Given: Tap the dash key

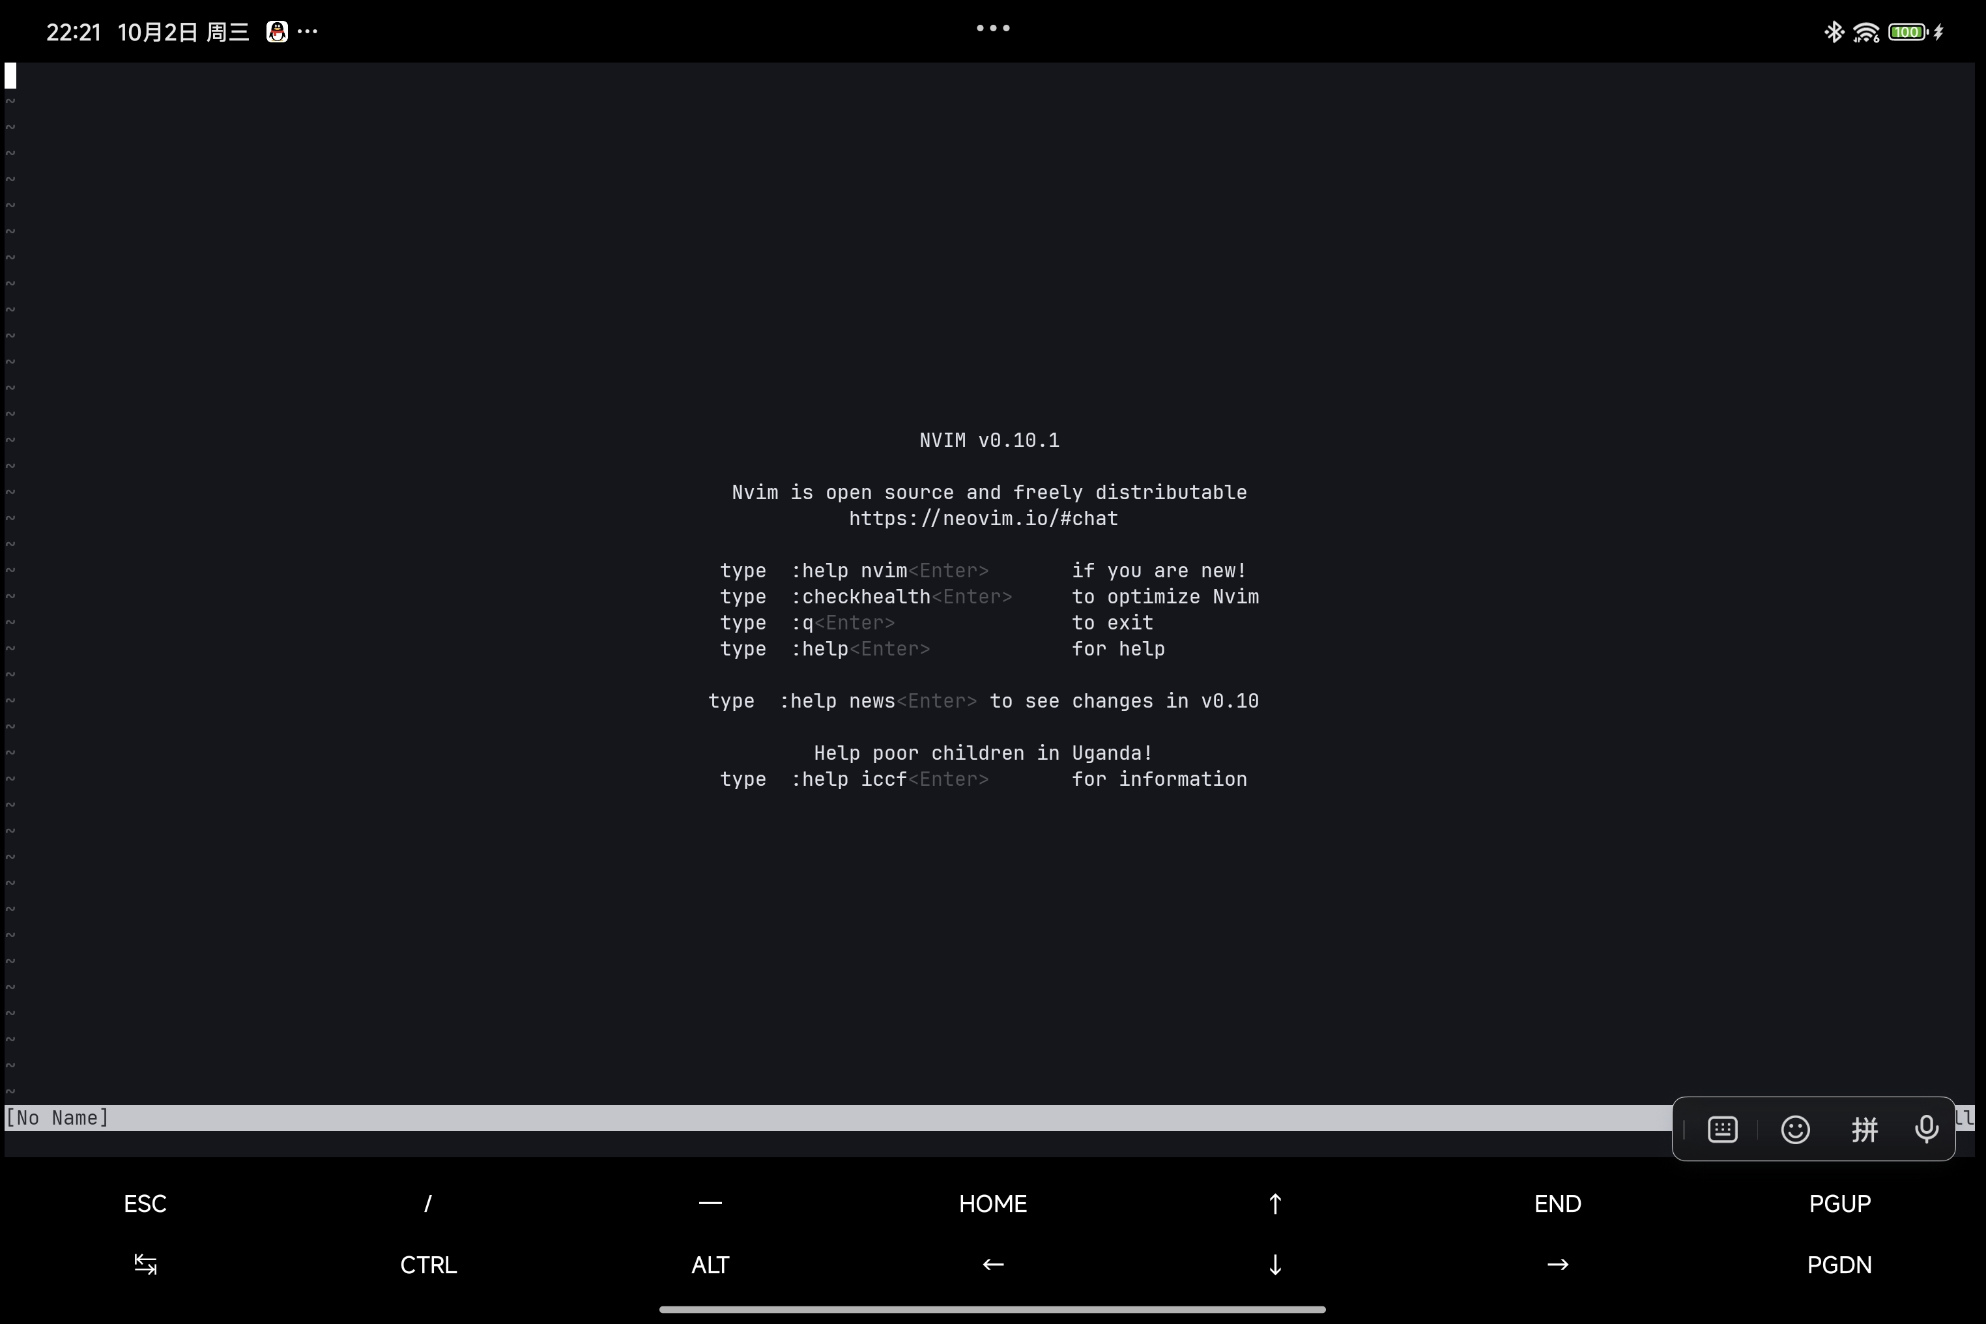Looking at the screenshot, I should click(710, 1202).
